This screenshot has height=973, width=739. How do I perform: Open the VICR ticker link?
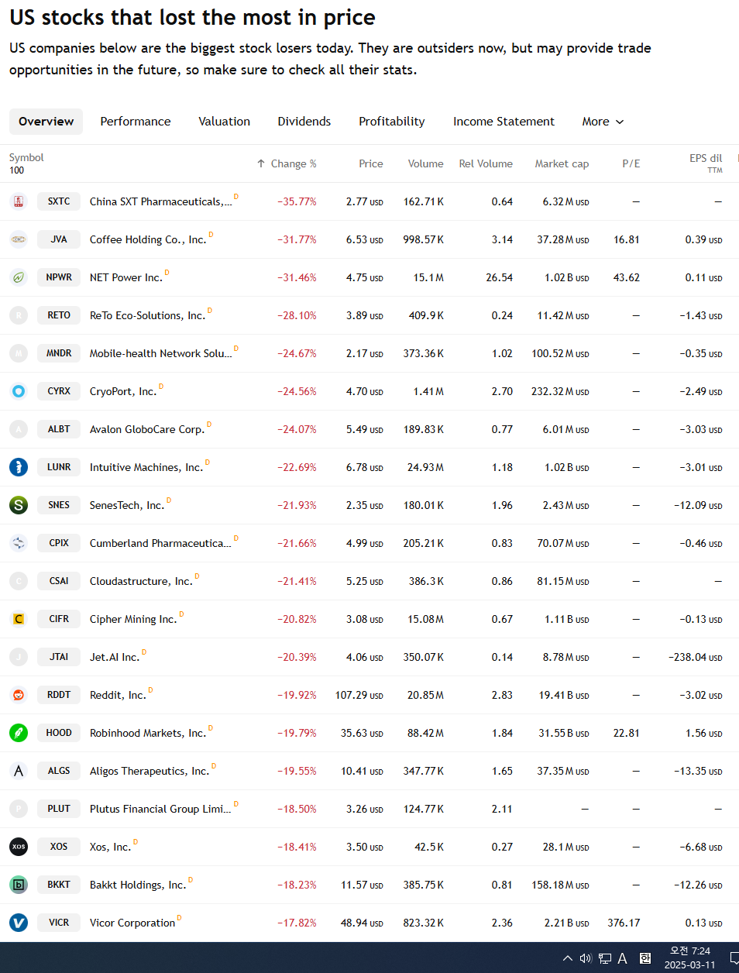coord(59,923)
